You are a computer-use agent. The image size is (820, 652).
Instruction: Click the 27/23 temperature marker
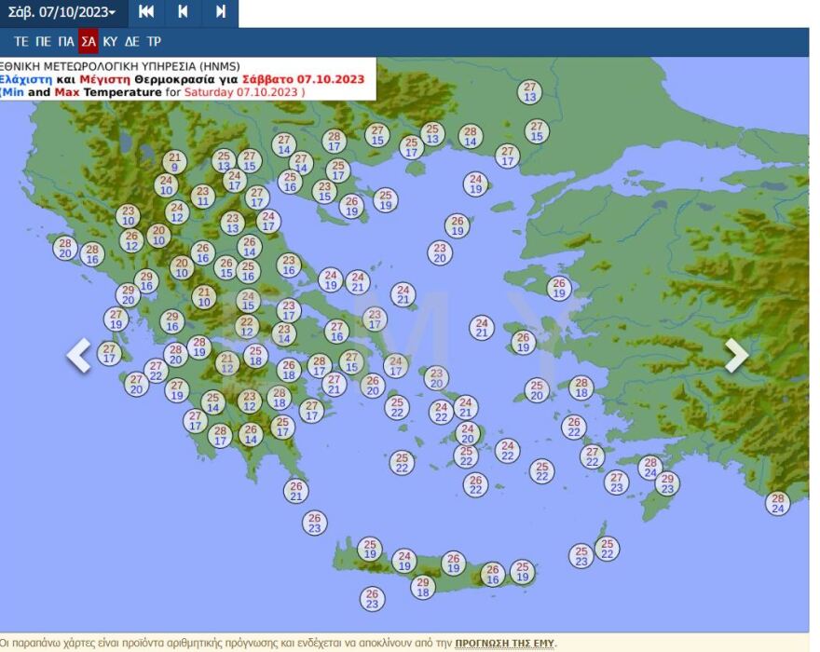tap(616, 482)
